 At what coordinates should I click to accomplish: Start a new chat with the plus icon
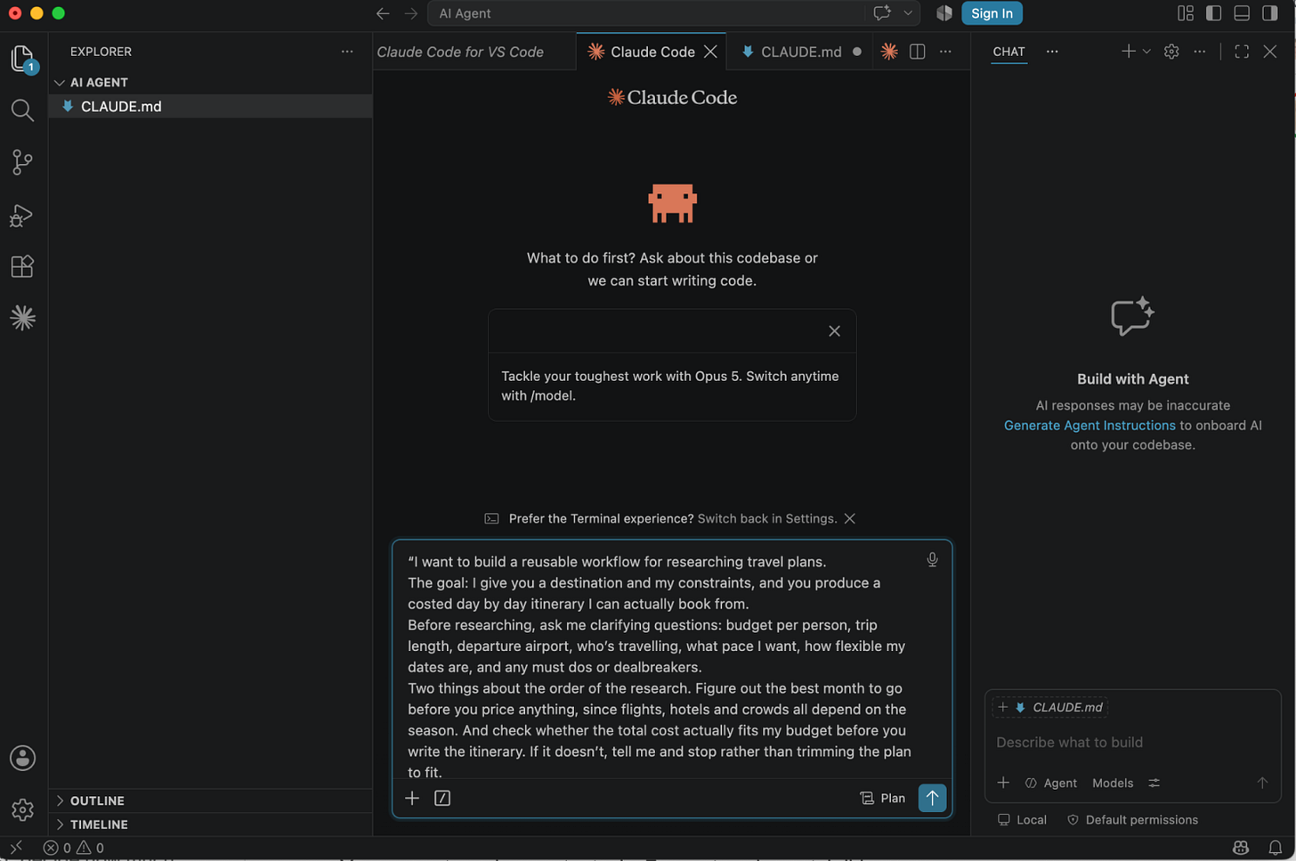coord(1128,52)
